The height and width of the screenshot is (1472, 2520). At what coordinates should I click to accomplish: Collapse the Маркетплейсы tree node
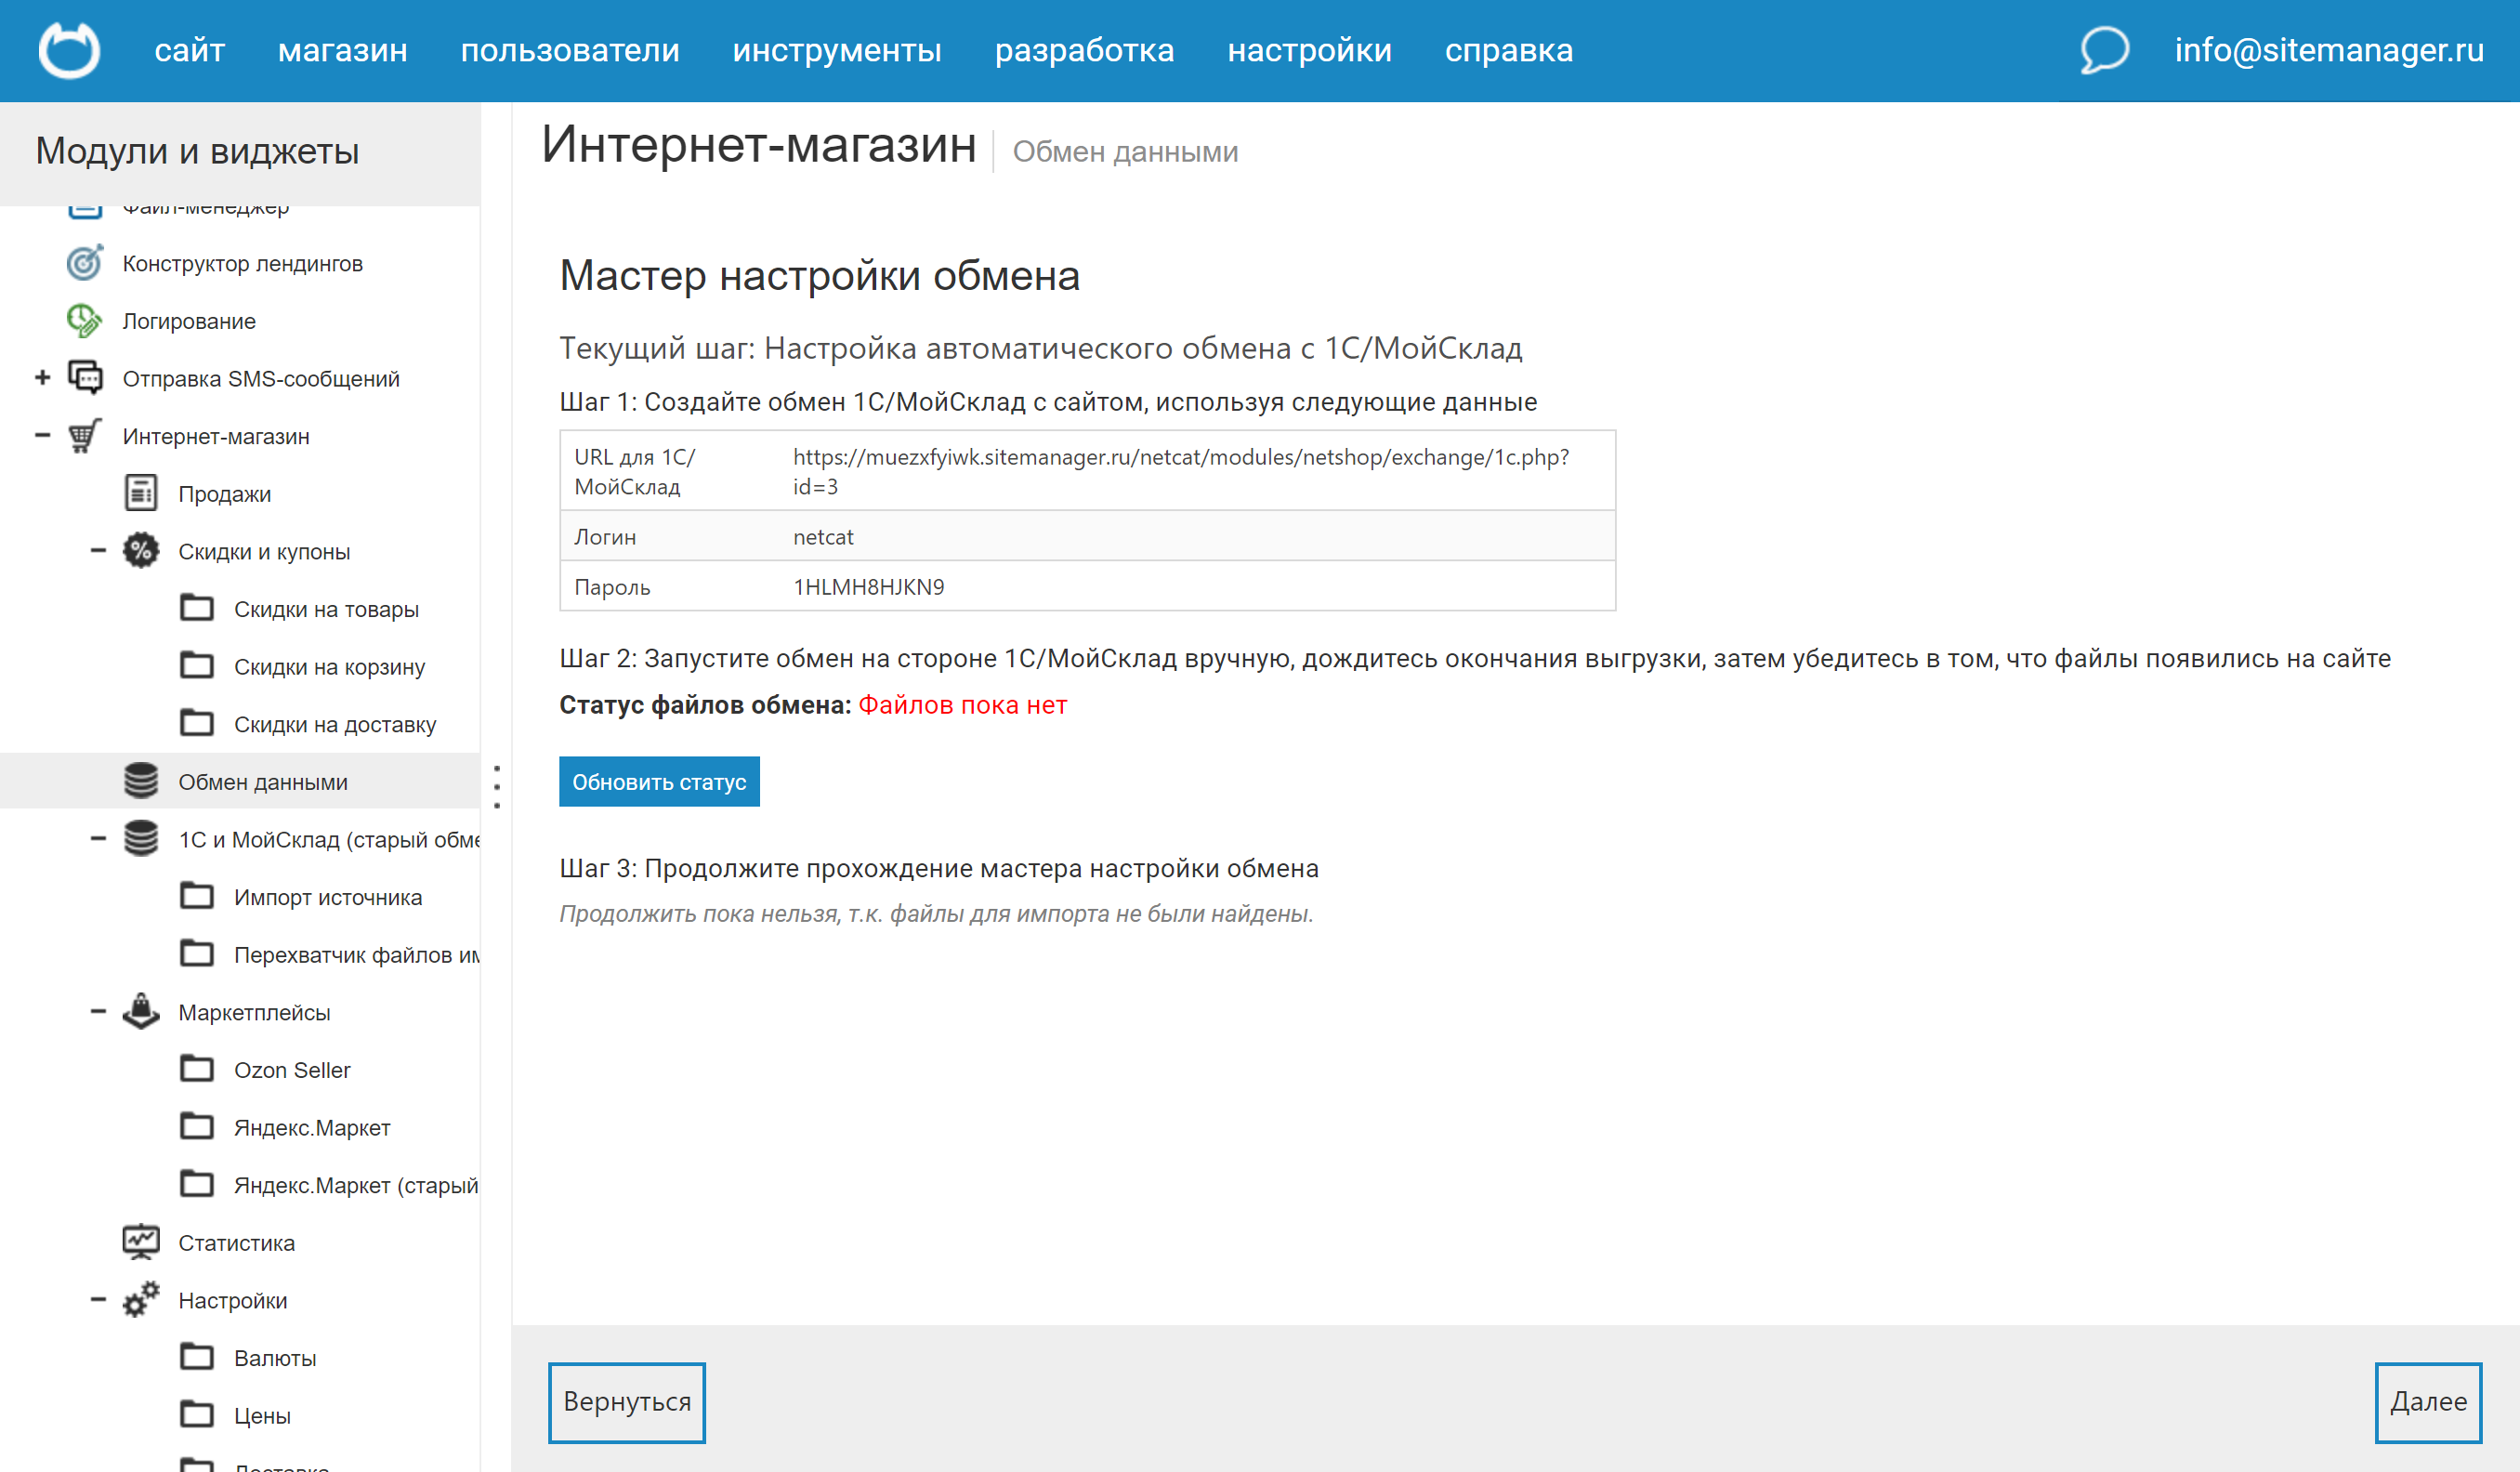coord(98,1012)
